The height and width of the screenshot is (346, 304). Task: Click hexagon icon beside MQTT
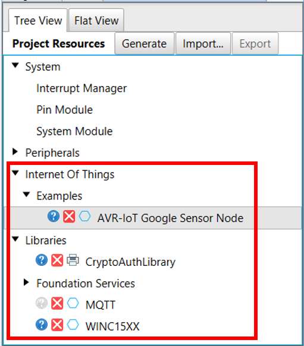click(x=73, y=303)
